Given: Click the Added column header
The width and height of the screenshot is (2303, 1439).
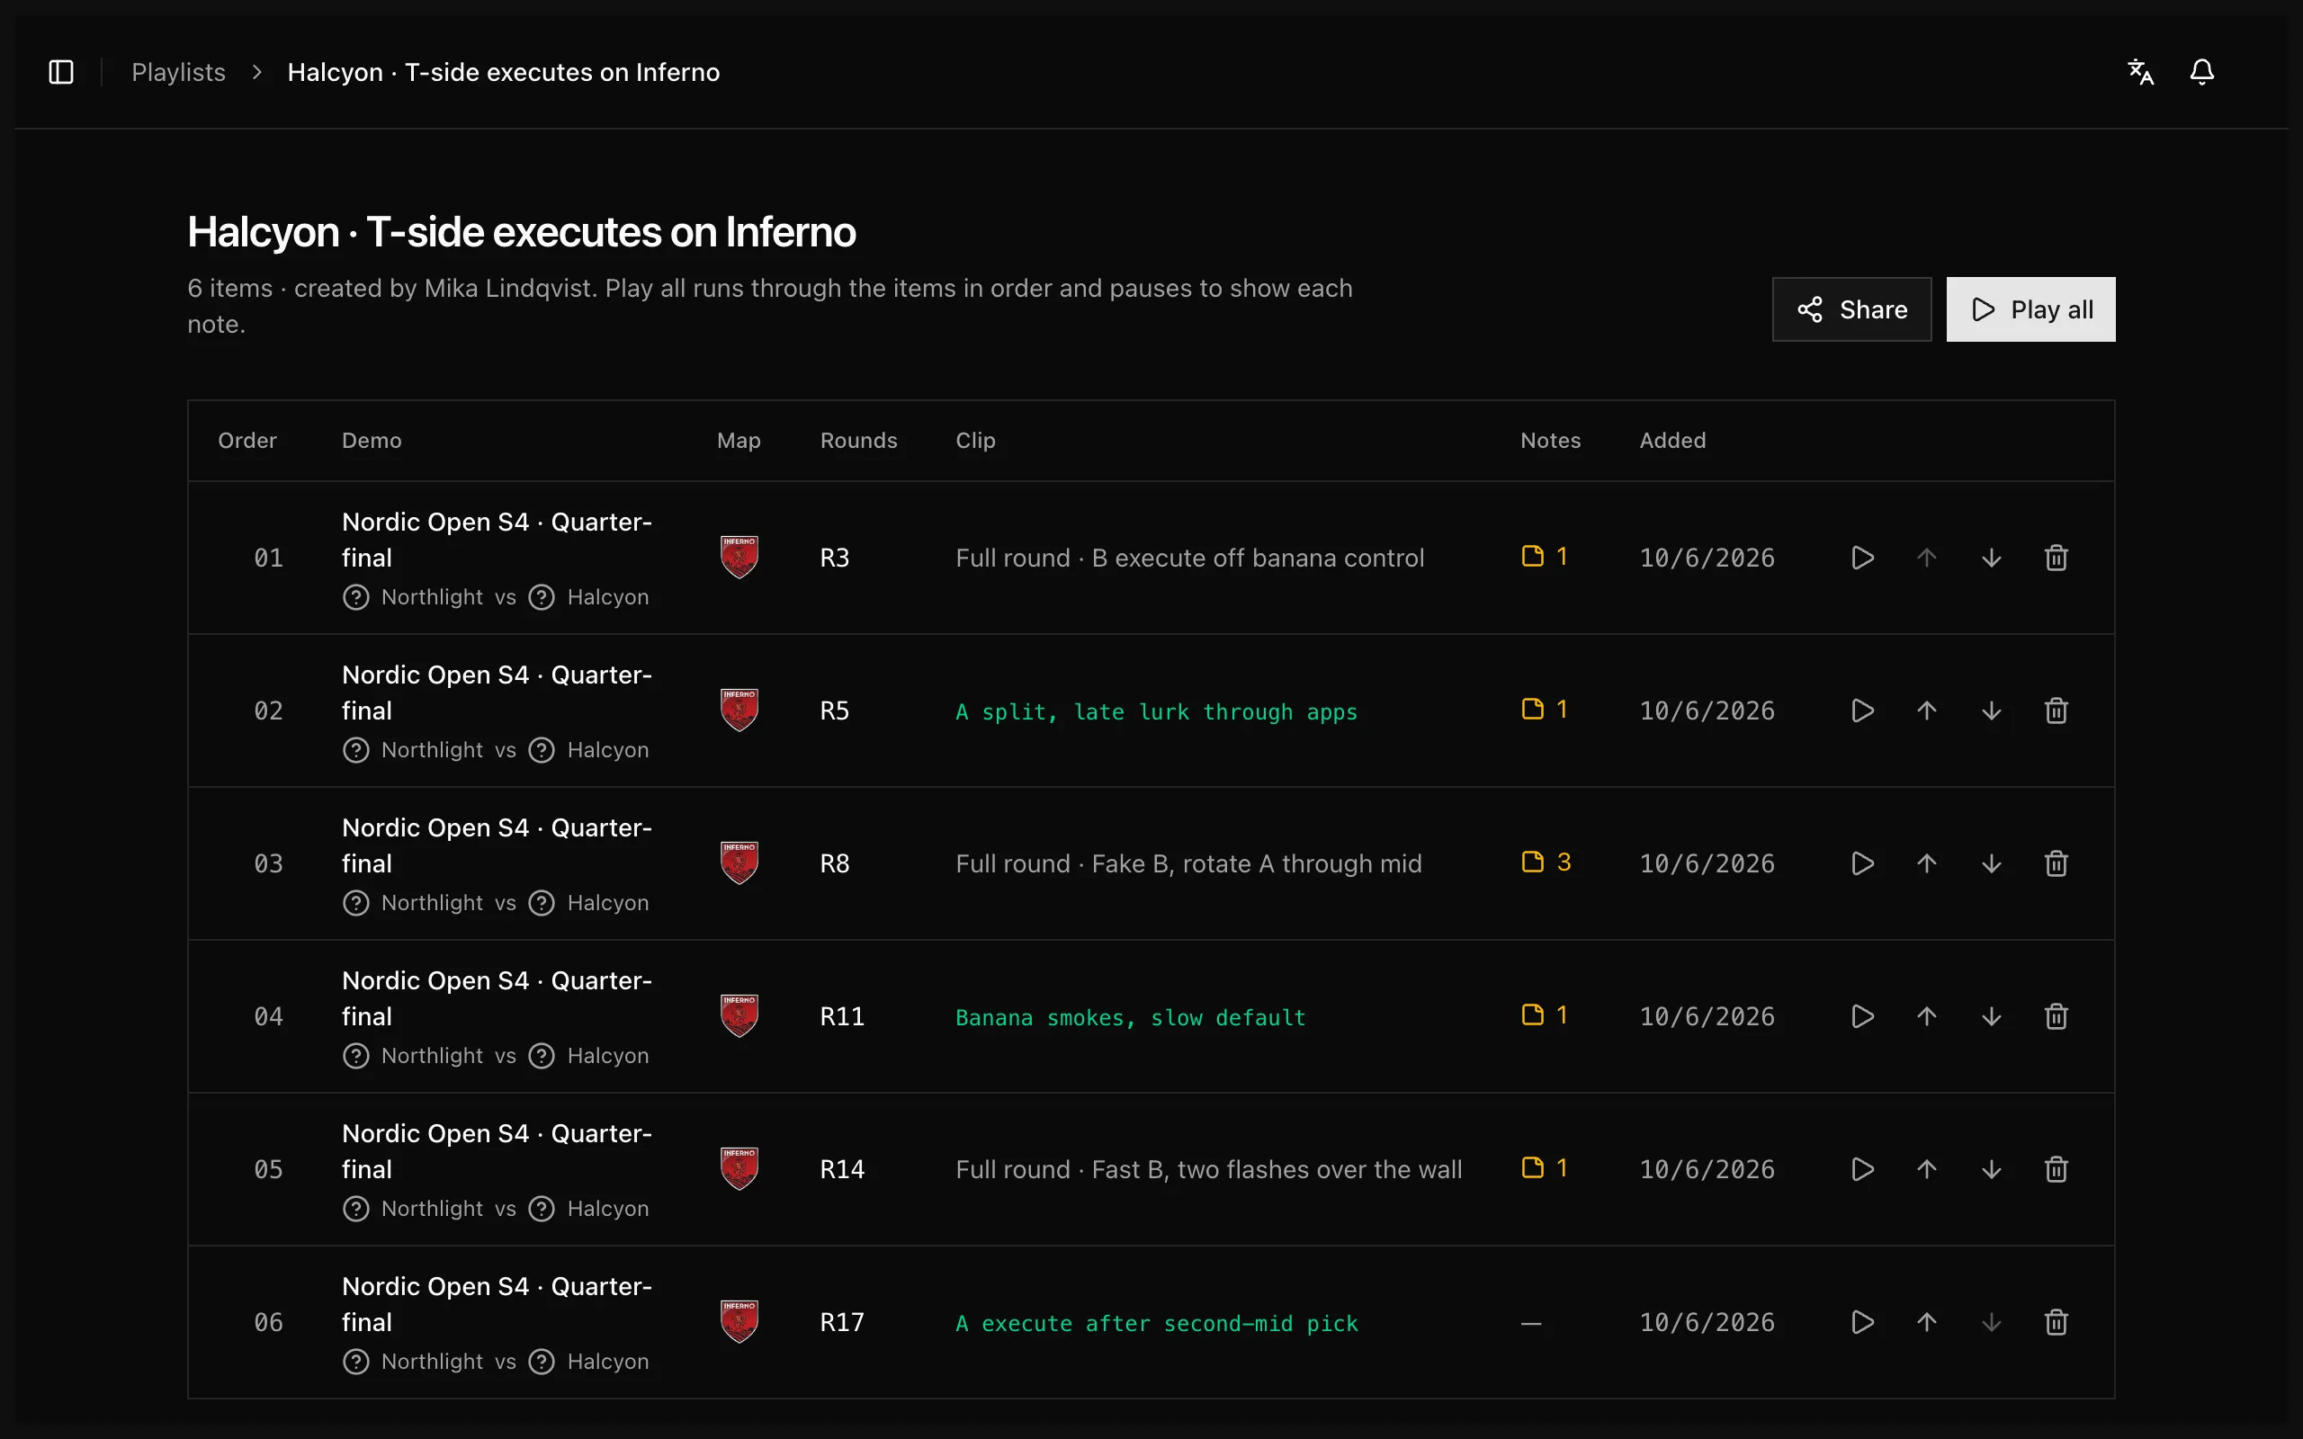Looking at the screenshot, I should (1672, 441).
